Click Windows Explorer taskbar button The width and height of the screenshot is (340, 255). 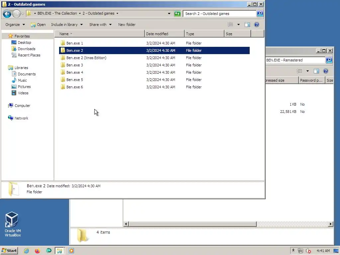click(x=60, y=251)
